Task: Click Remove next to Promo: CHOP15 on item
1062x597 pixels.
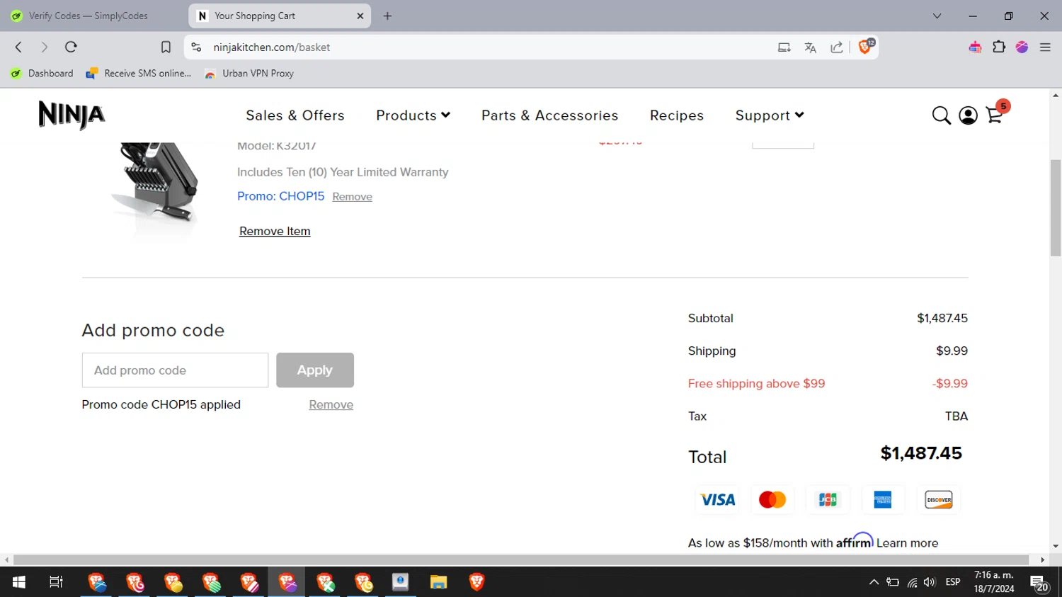Action: click(x=352, y=197)
